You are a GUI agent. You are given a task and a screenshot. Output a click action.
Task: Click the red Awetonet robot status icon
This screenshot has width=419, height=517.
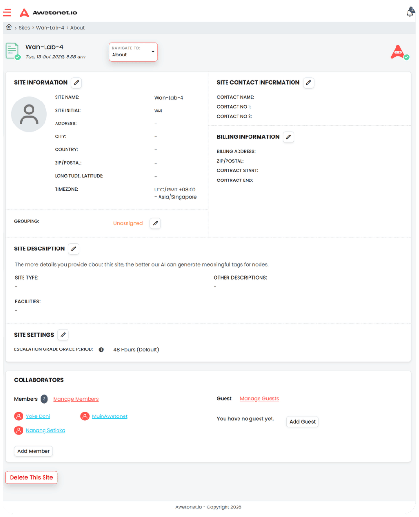tap(399, 53)
